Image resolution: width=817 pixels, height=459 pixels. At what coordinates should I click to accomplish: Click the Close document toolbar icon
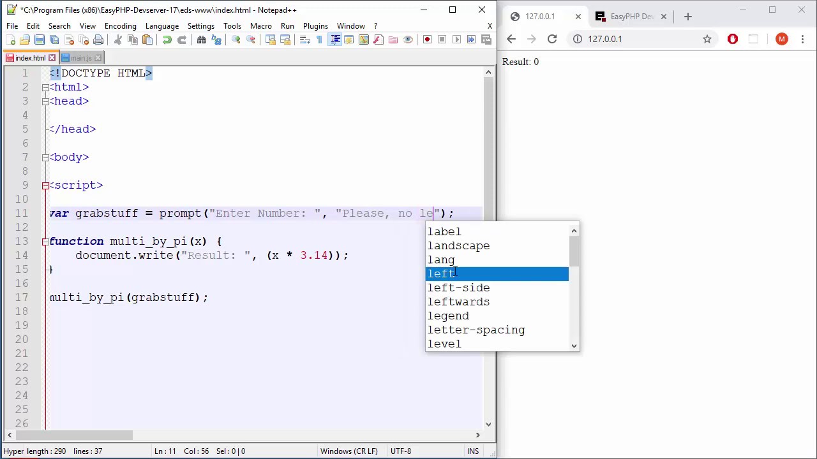(x=69, y=40)
